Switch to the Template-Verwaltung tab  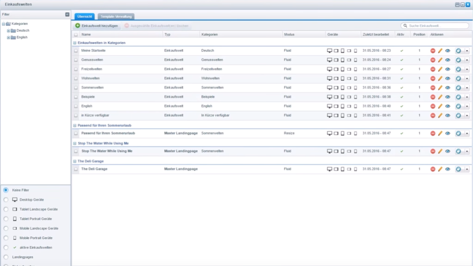click(116, 16)
